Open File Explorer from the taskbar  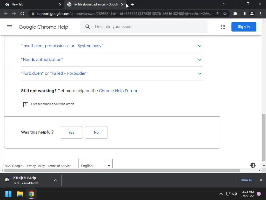click(20, 194)
